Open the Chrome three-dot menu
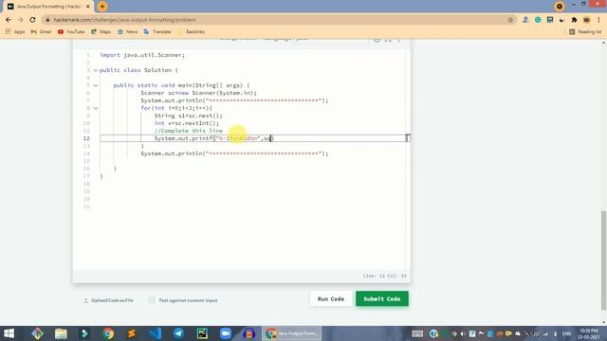The height and width of the screenshot is (341, 607). click(x=598, y=20)
